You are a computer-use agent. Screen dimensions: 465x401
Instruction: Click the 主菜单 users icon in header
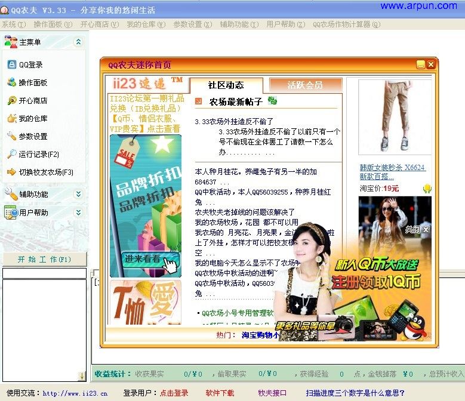tap(11, 42)
